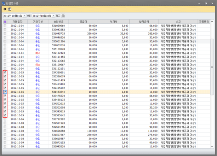Uncheck the row with approval number 531463544
Image resolution: width=217 pixels, height=156 pixels.
point(5,92)
